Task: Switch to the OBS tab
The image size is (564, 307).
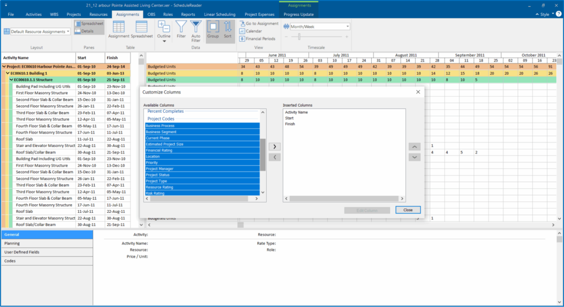Action: [x=151, y=14]
